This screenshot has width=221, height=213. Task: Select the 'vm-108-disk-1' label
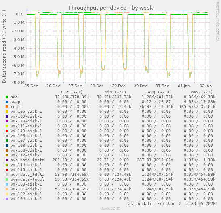(x=26, y=150)
